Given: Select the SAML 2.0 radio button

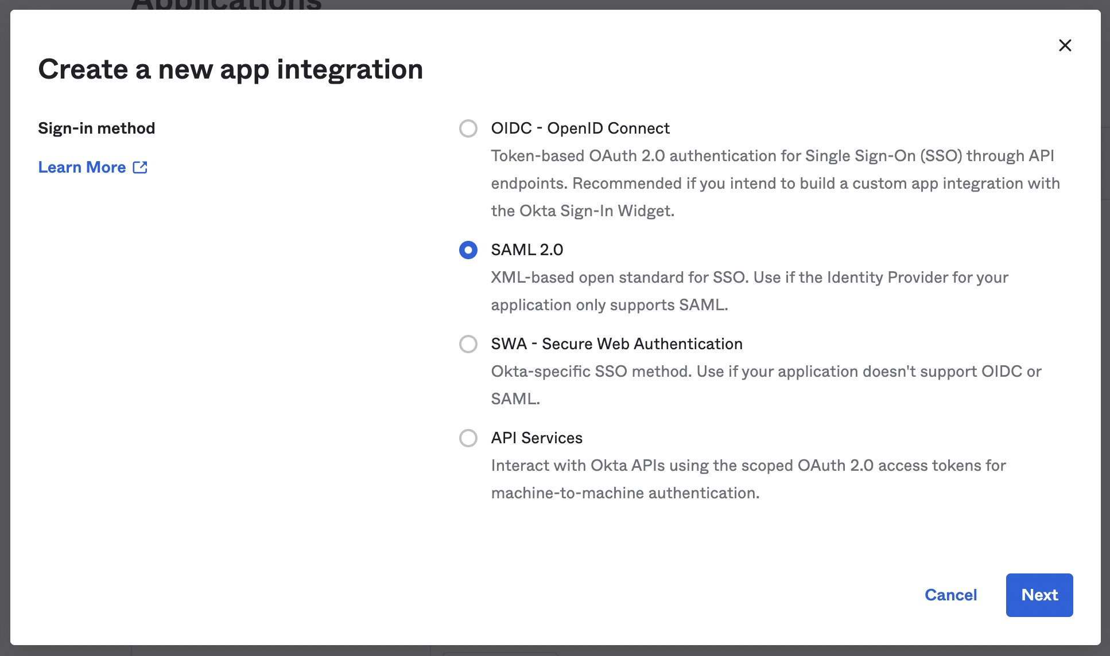Looking at the screenshot, I should 468,250.
